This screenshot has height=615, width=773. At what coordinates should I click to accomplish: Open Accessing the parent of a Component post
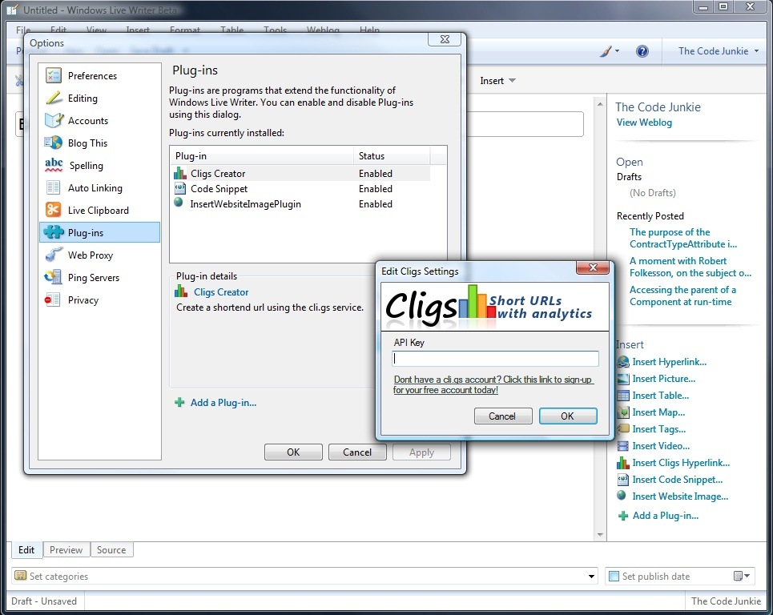point(682,295)
